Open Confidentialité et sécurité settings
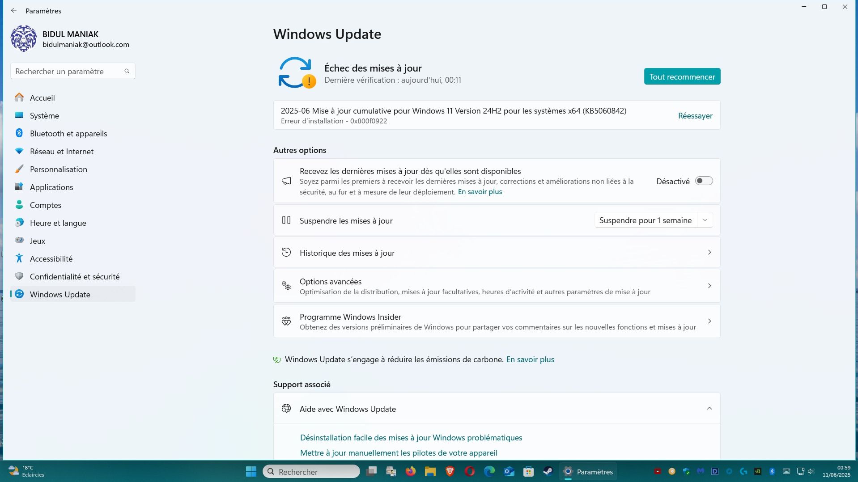The width and height of the screenshot is (858, 482). click(72, 276)
